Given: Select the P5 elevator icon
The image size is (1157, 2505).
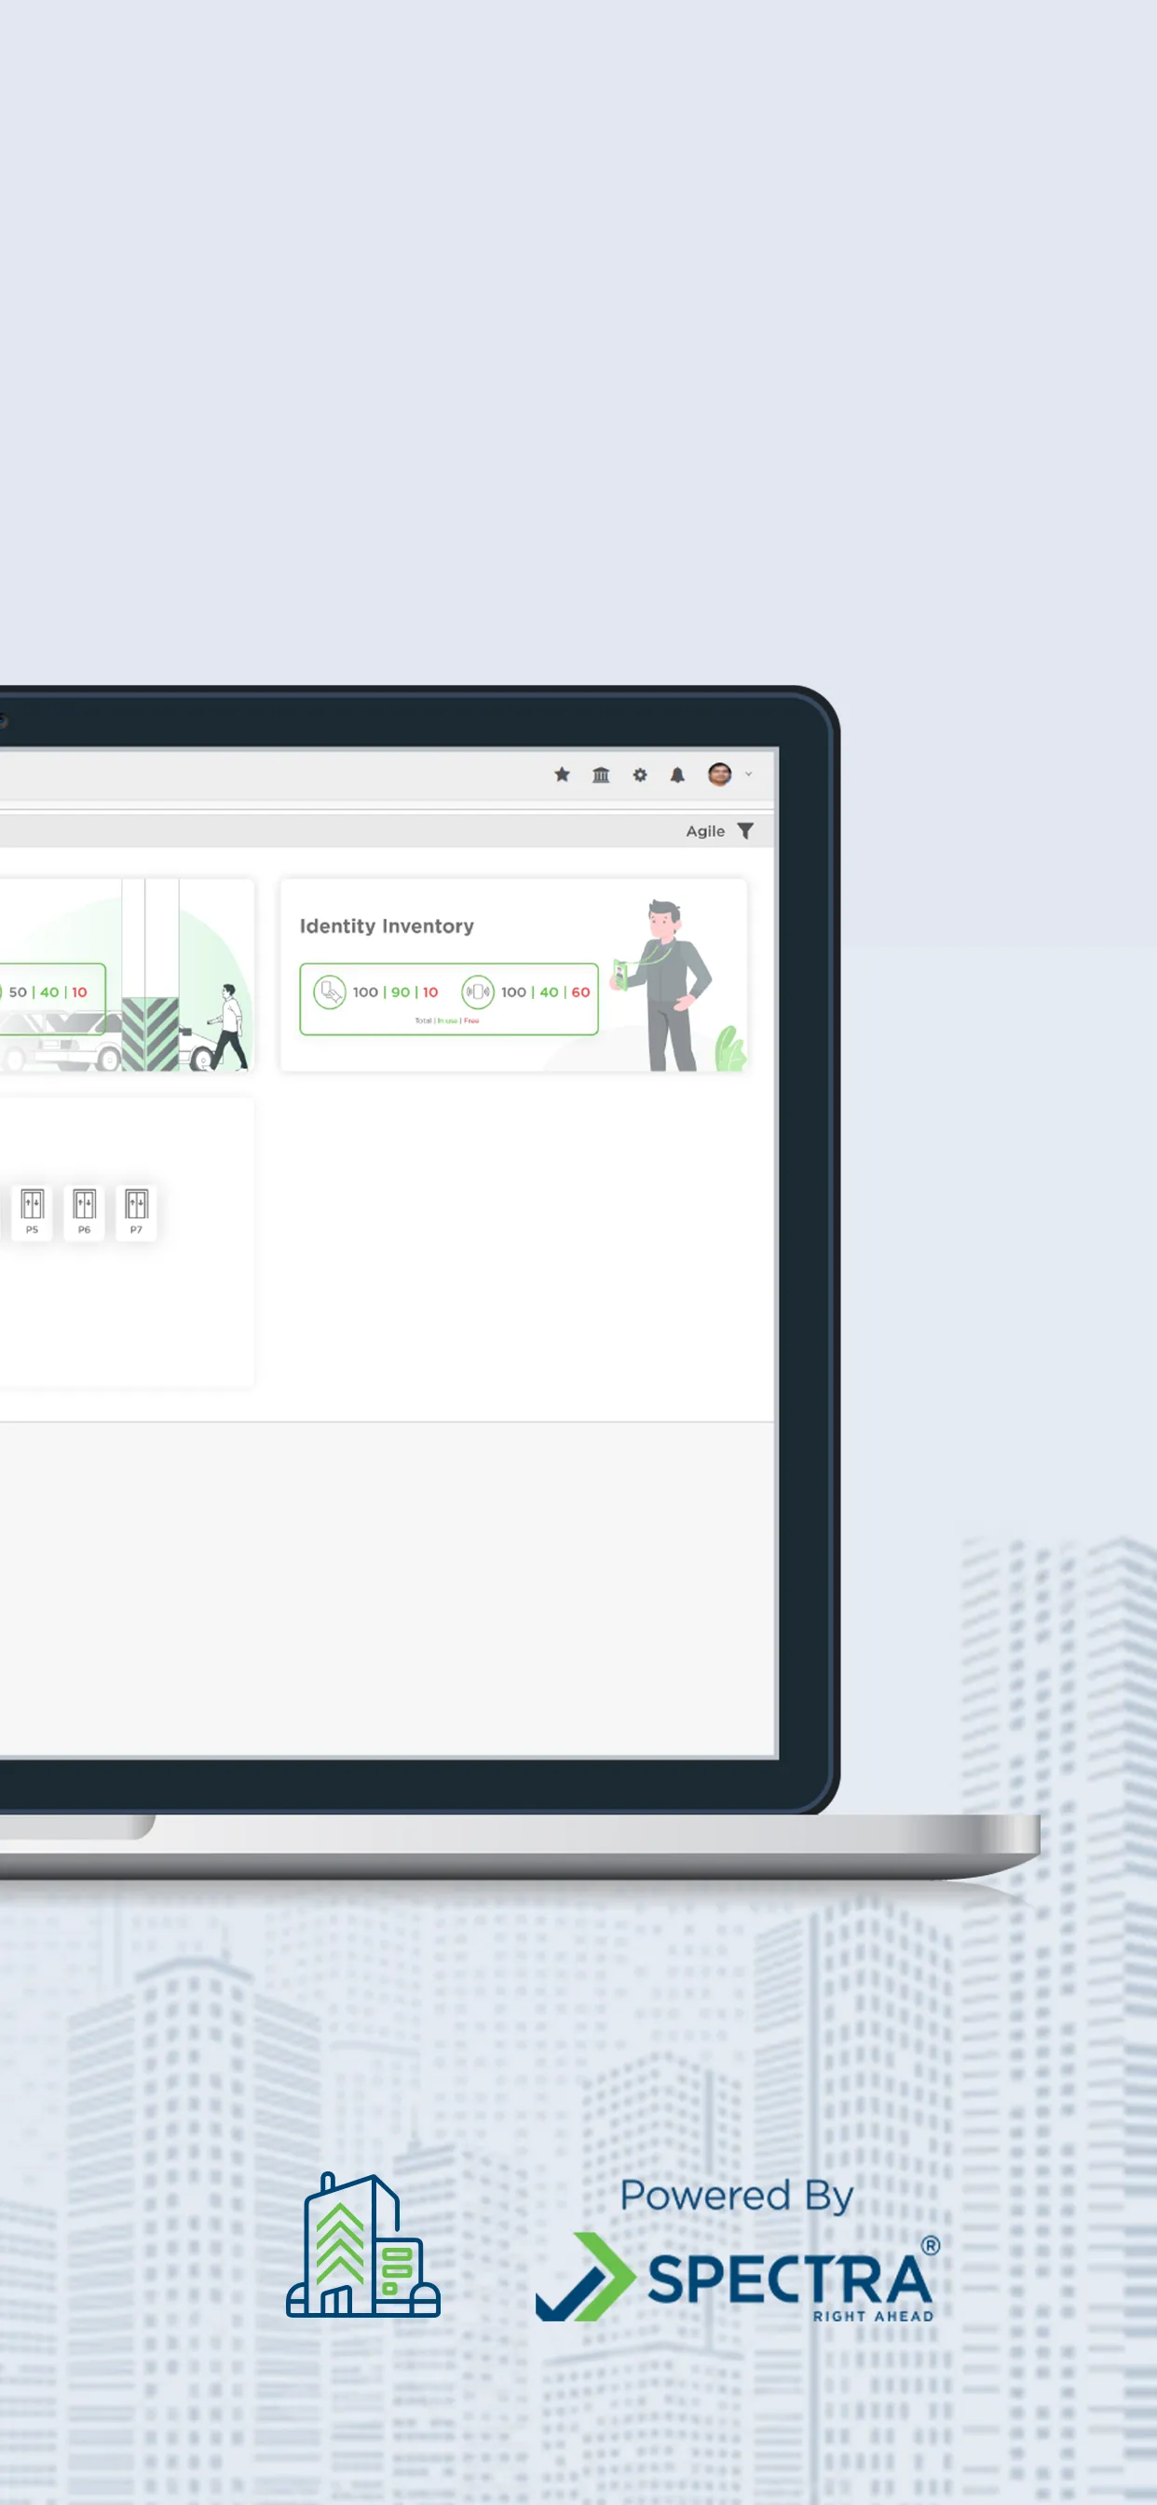Looking at the screenshot, I should (32, 1211).
